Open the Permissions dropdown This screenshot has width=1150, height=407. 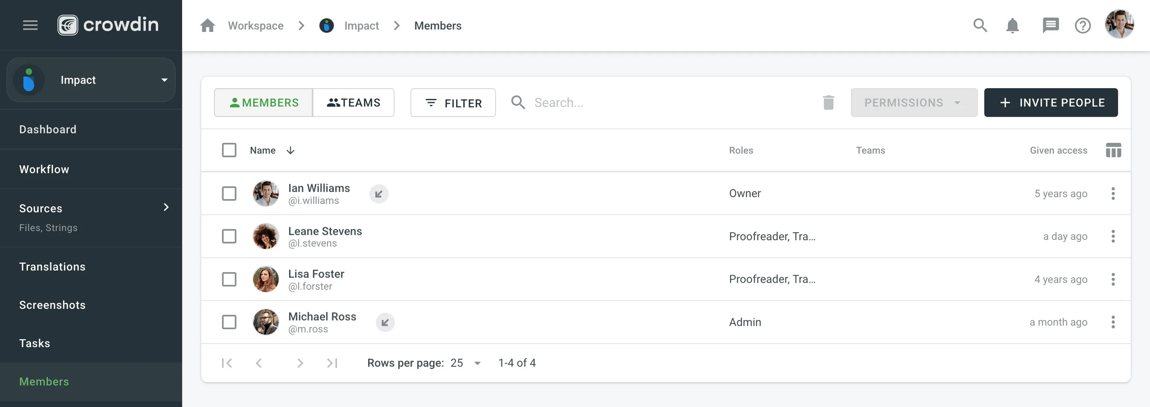[x=914, y=102]
